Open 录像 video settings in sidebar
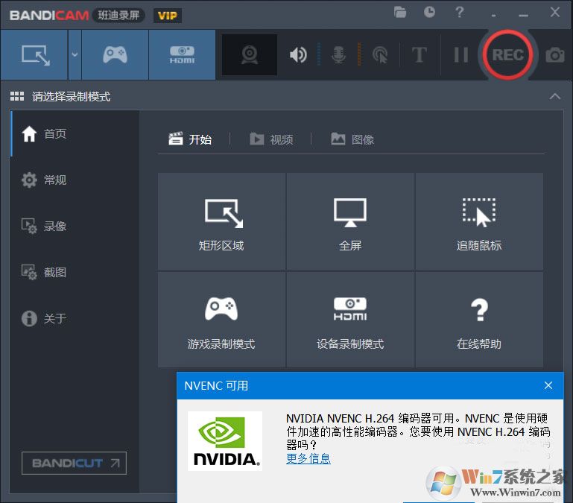This screenshot has height=503, width=573. (75, 226)
